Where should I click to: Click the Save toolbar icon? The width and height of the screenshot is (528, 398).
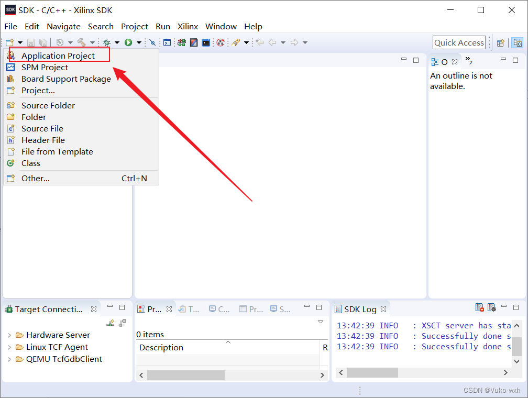pyautogui.click(x=31, y=42)
